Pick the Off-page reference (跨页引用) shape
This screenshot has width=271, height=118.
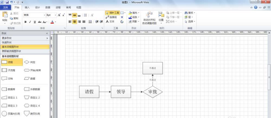32,114
